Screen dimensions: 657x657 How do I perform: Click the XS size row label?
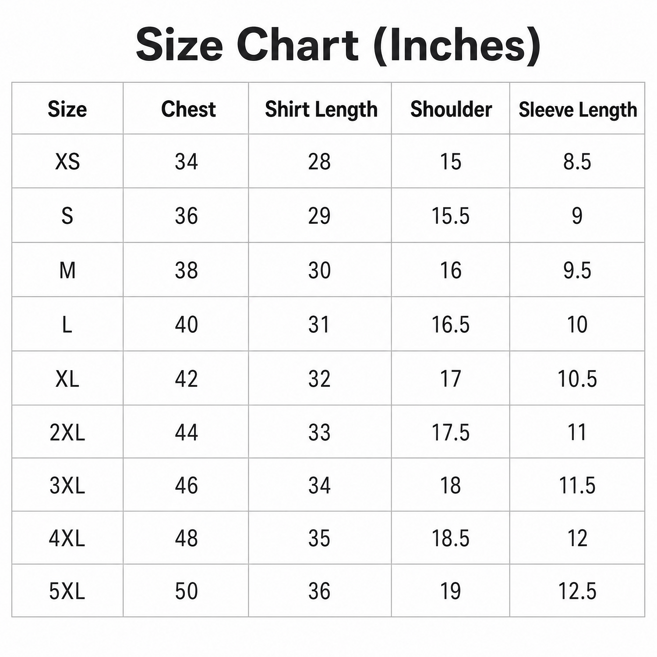pyautogui.click(x=67, y=162)
